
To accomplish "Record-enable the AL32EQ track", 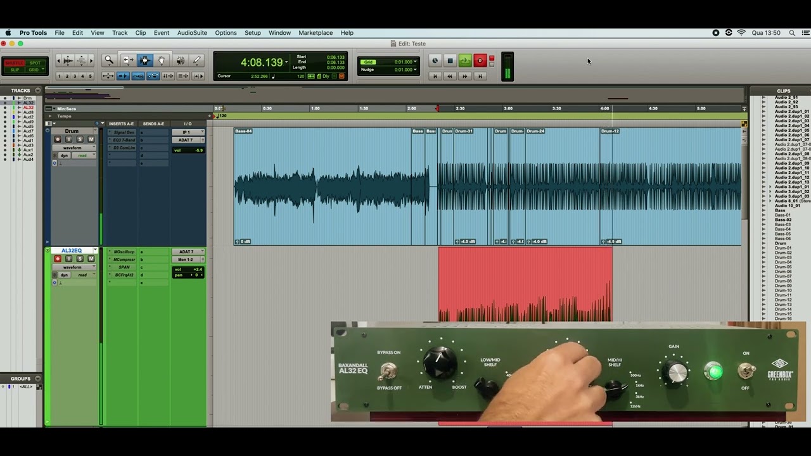I will tap(58, 259).
